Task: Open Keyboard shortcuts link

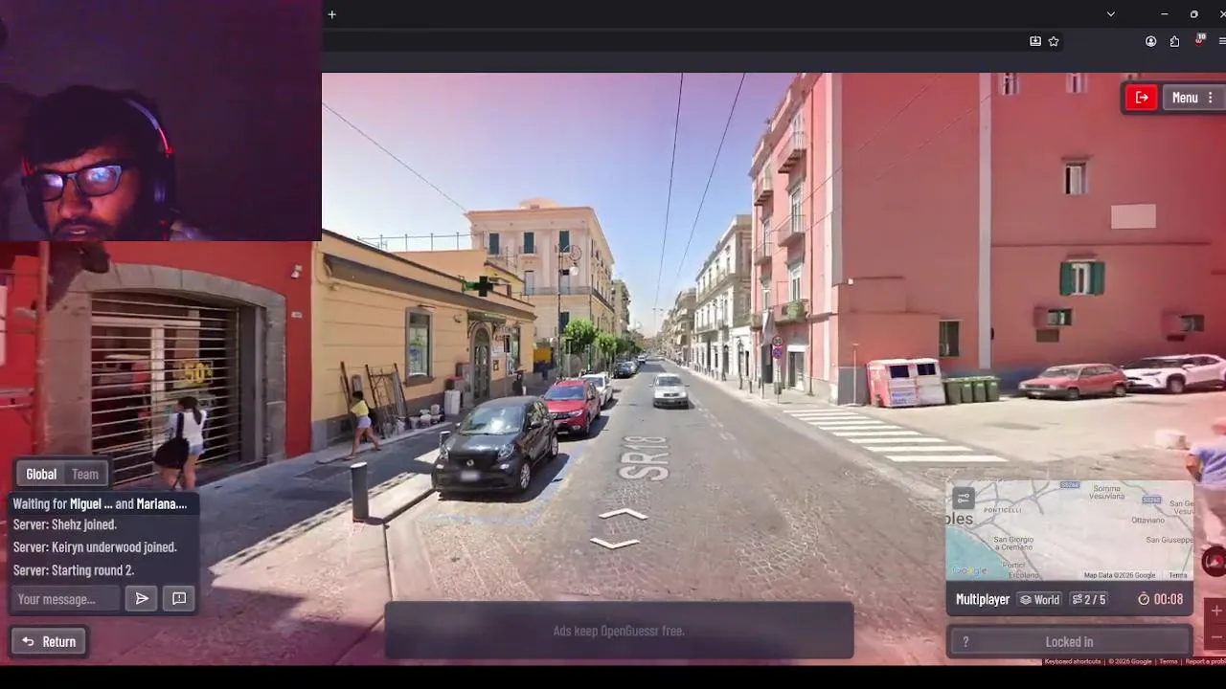Action: pyautogui.click(x=1073, y=661)
